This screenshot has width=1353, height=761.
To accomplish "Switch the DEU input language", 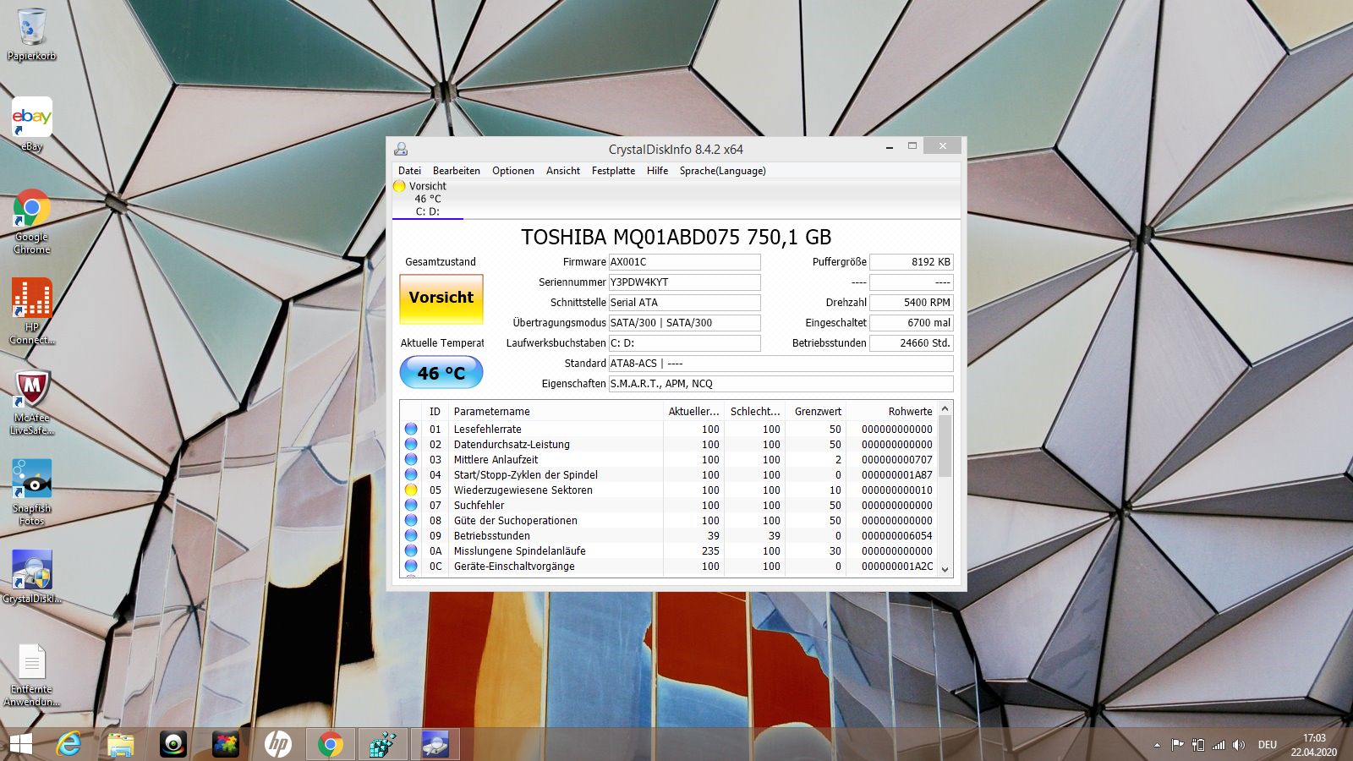I will pyautogui.click(x=1267, y=745).
